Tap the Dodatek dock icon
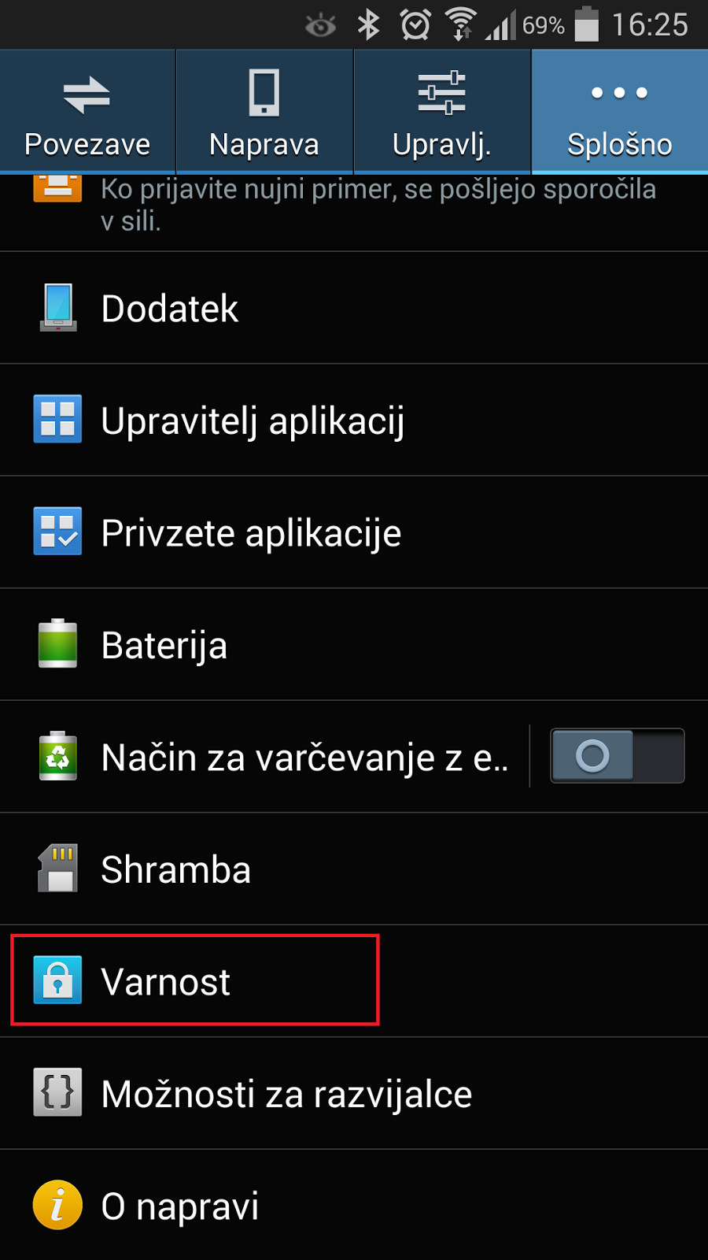Screen dimensions: 708x1260 pyautogui.click(x=57, y=308)
